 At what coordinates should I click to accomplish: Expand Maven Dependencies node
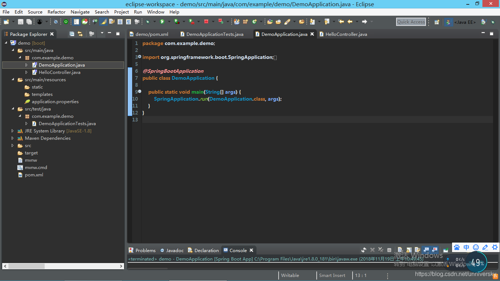coord(13,138)
